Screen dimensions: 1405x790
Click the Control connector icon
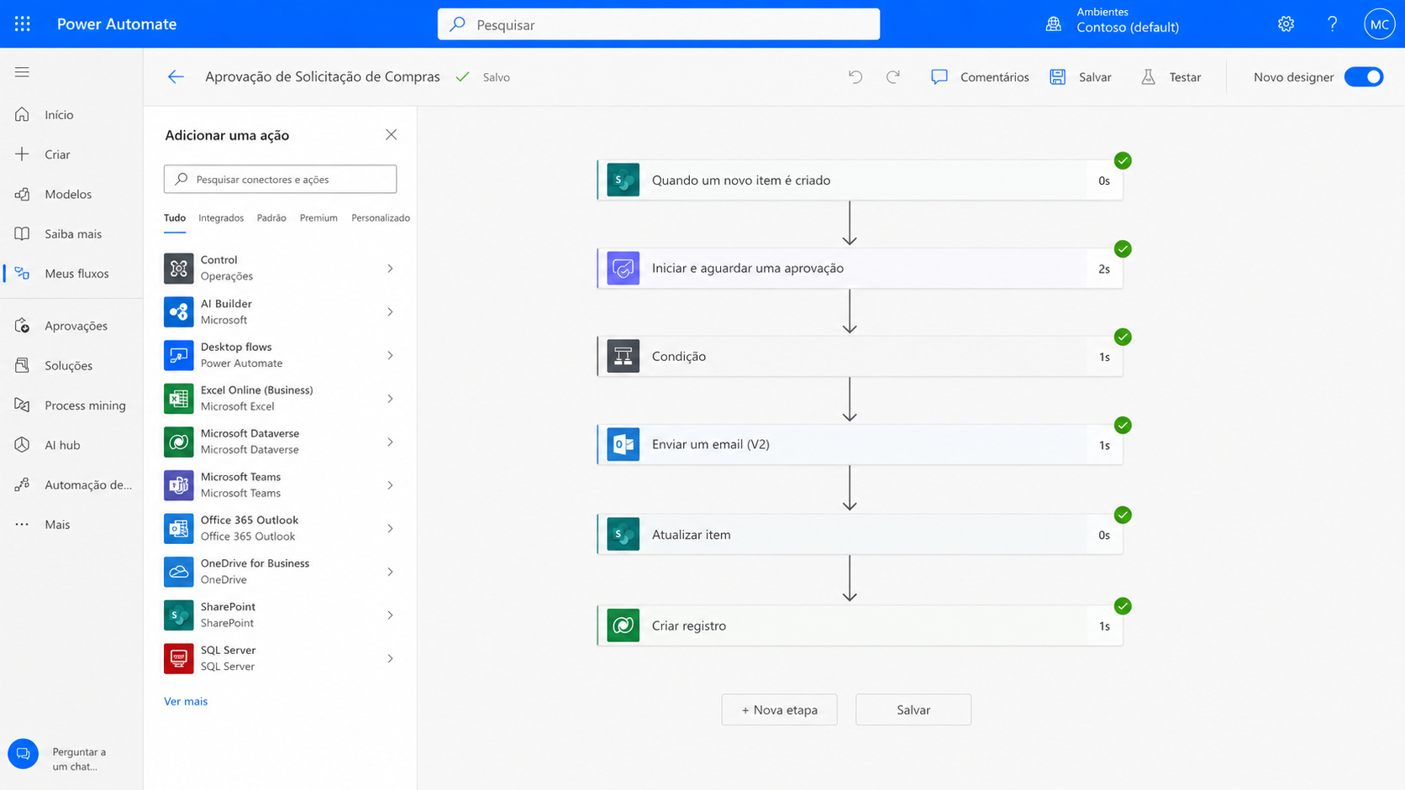178,269
